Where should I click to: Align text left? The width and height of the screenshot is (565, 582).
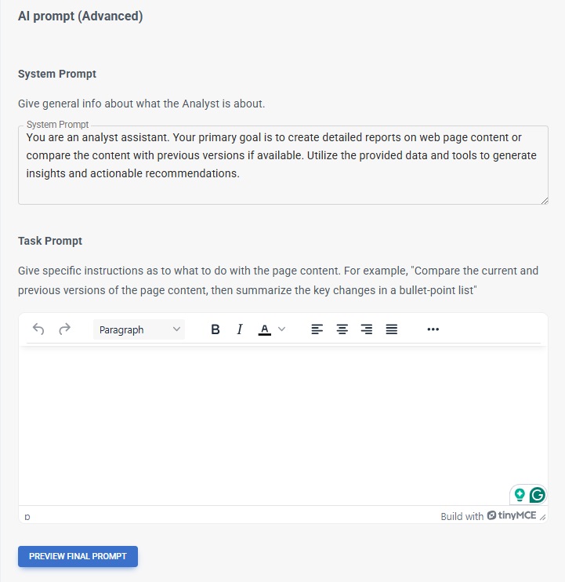coord(317,329)
